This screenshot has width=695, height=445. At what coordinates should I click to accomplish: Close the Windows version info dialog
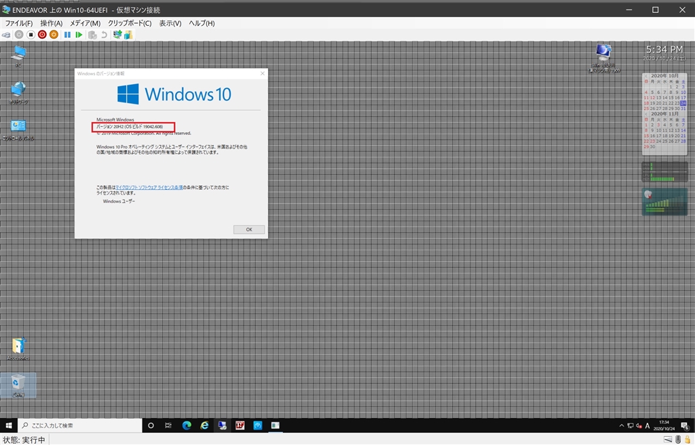coord(263,73)
